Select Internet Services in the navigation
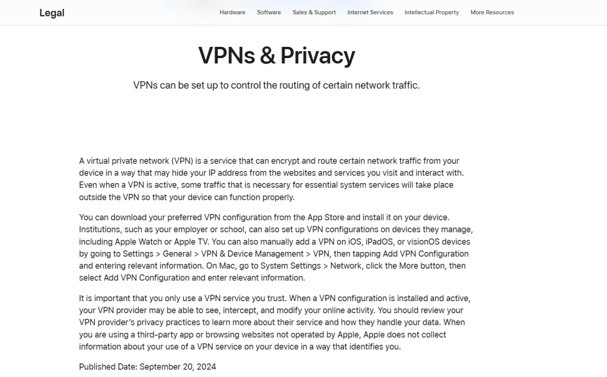 pos(370,12)
